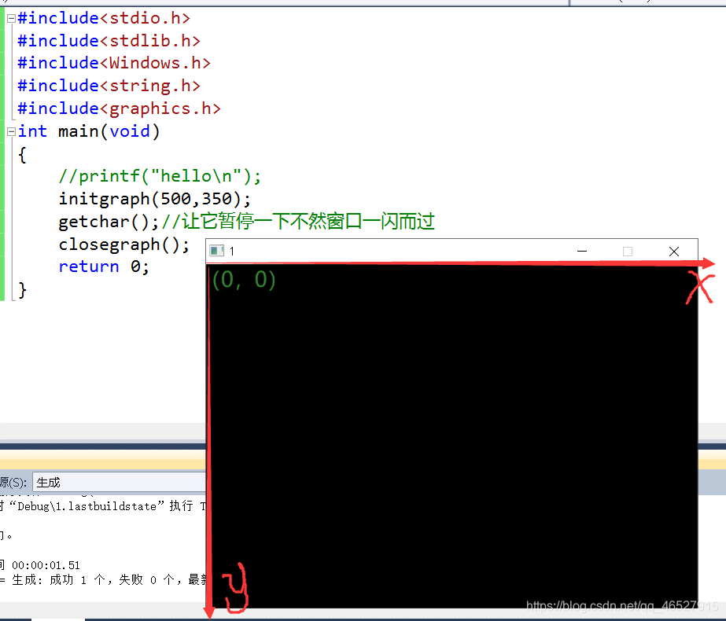Collapse the main function outline toggle
This screenshot has width=726, height=621.
pos(11,131)
